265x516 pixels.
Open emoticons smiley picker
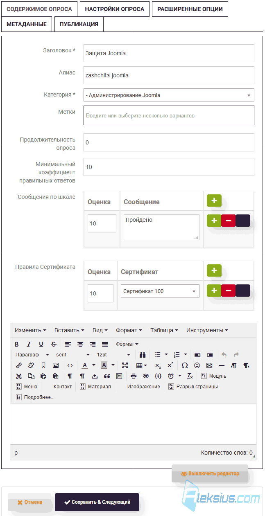pyautogui.click(x=197, y=365)
